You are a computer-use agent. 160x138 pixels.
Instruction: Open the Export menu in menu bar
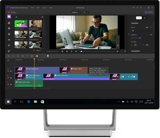click(44, 8)
